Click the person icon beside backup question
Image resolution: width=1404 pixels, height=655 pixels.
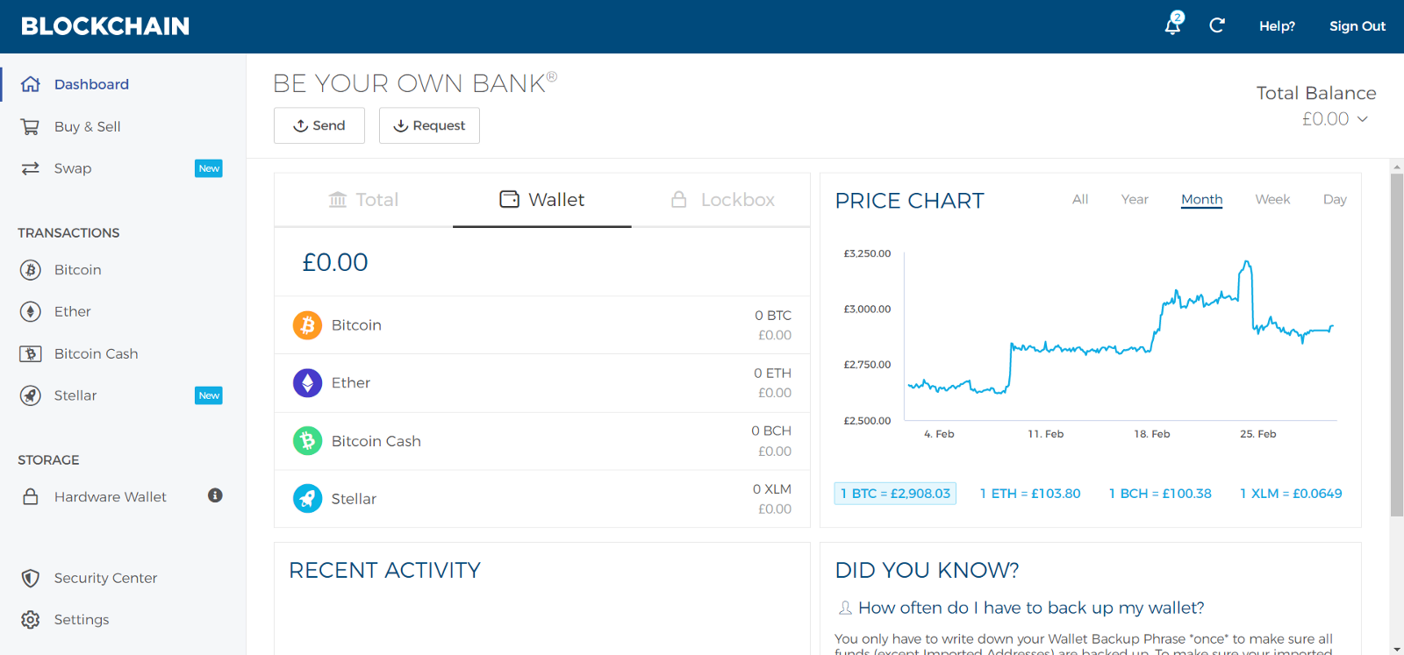(845, 608)
